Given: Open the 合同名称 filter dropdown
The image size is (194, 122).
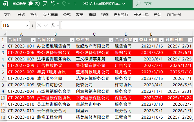Looking at the screenshot, I should [72, 40].
